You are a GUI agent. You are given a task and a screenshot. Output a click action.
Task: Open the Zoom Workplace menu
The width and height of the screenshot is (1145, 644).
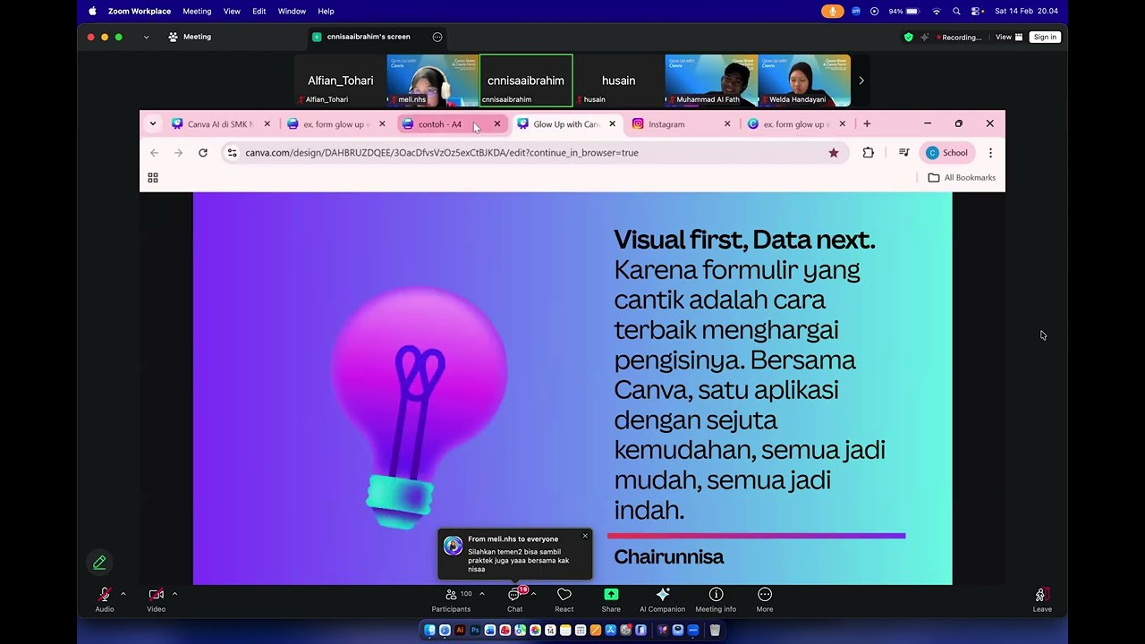click(140, 11)
